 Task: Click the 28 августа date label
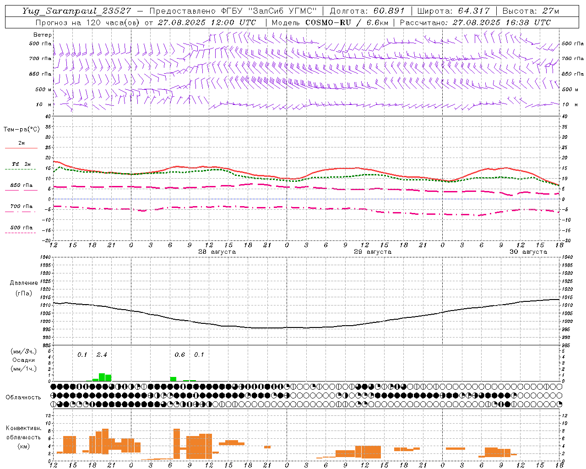217,252
